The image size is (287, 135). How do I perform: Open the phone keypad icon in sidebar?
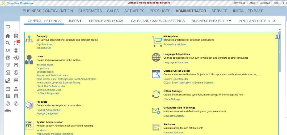click(8, 96)
